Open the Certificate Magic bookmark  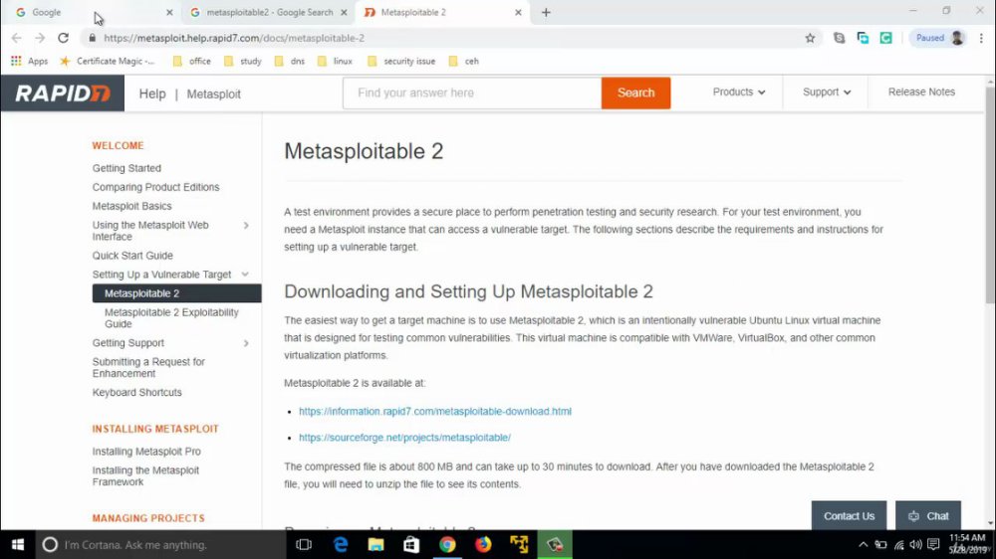click(108, 61)
